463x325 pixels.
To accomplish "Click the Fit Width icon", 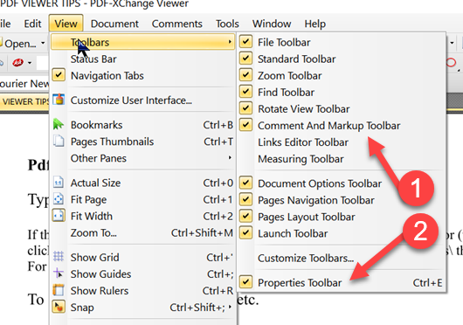I will pos(59,216).
